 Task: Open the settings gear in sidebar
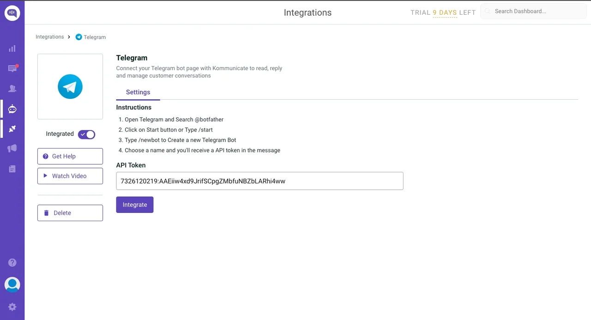(12, 307)
